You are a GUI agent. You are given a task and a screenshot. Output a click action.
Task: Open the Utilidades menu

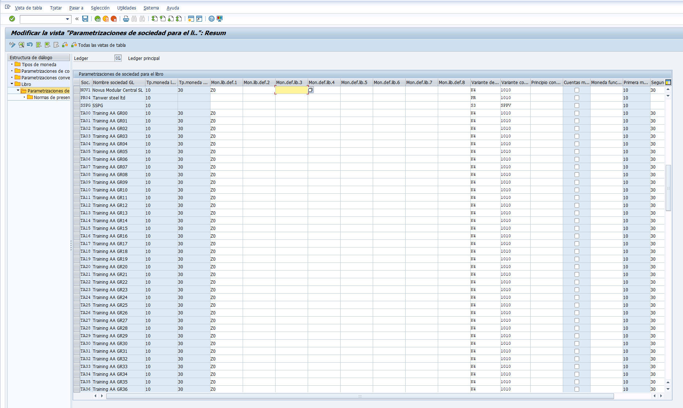[126, 8]
